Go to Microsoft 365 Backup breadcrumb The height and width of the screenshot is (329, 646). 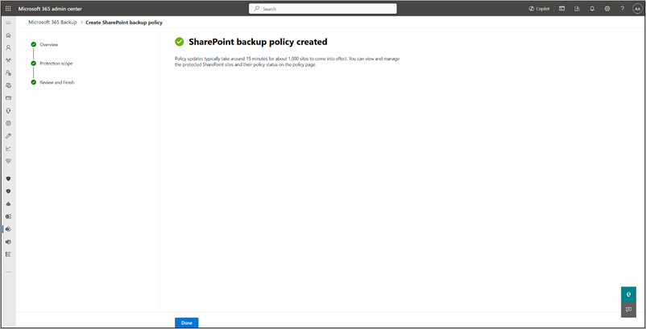(x=52, y=23)
